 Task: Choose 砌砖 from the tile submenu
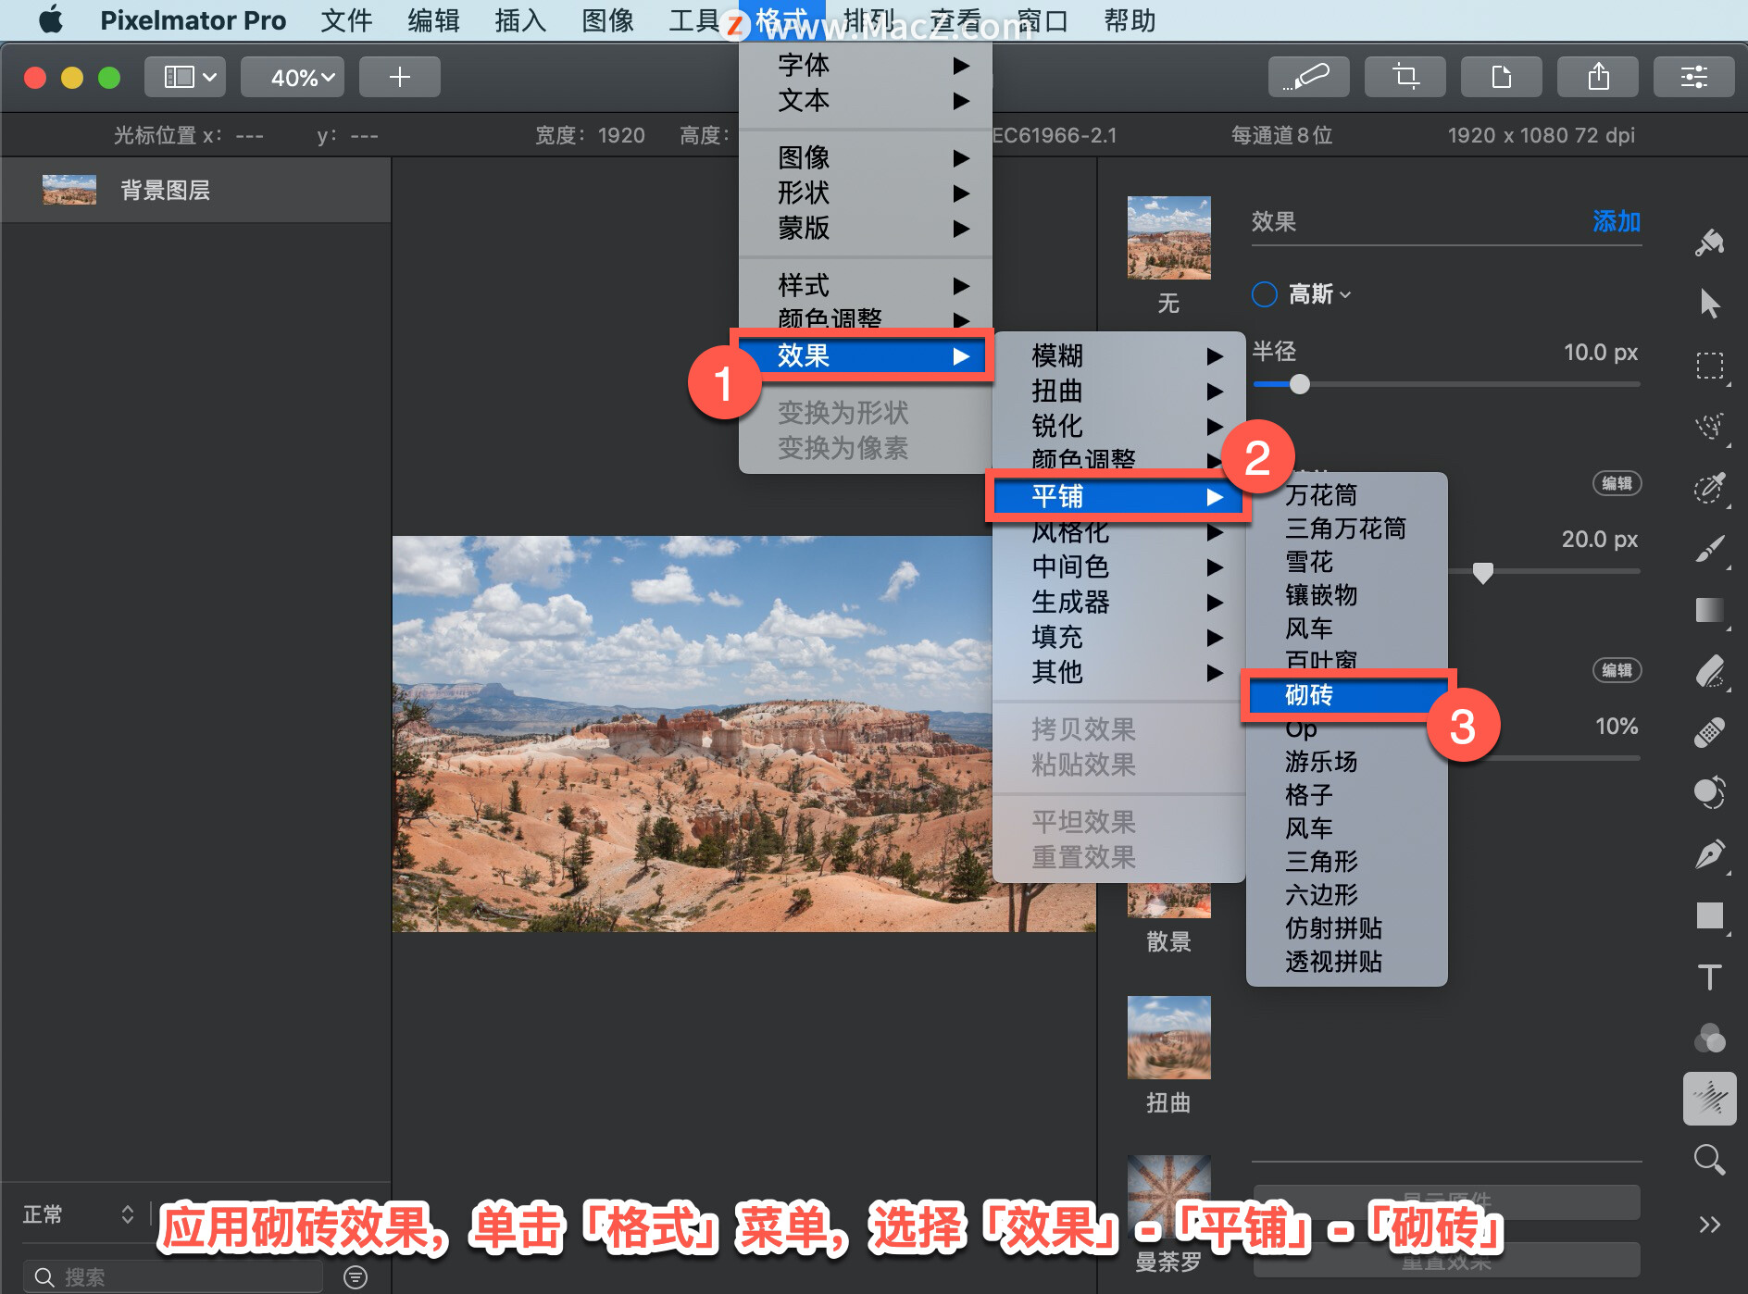[1347, 695]
